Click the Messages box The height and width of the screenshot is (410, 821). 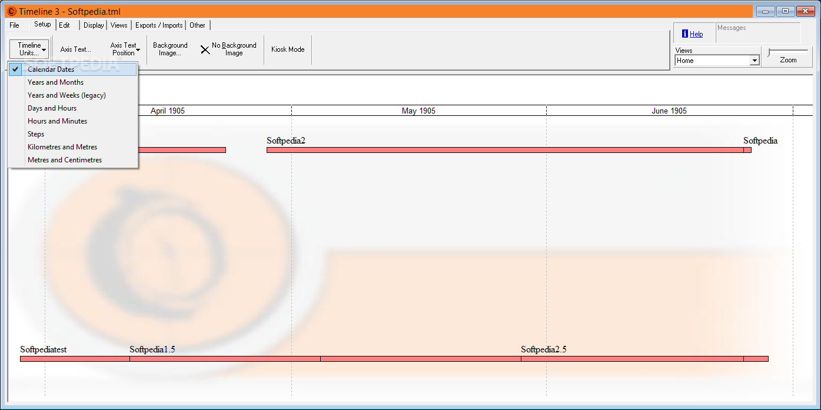click(758, 33)
